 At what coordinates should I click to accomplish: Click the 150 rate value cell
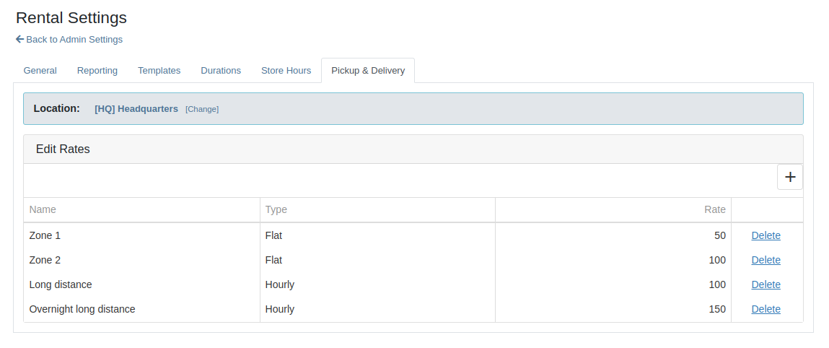tap(613, 309)
